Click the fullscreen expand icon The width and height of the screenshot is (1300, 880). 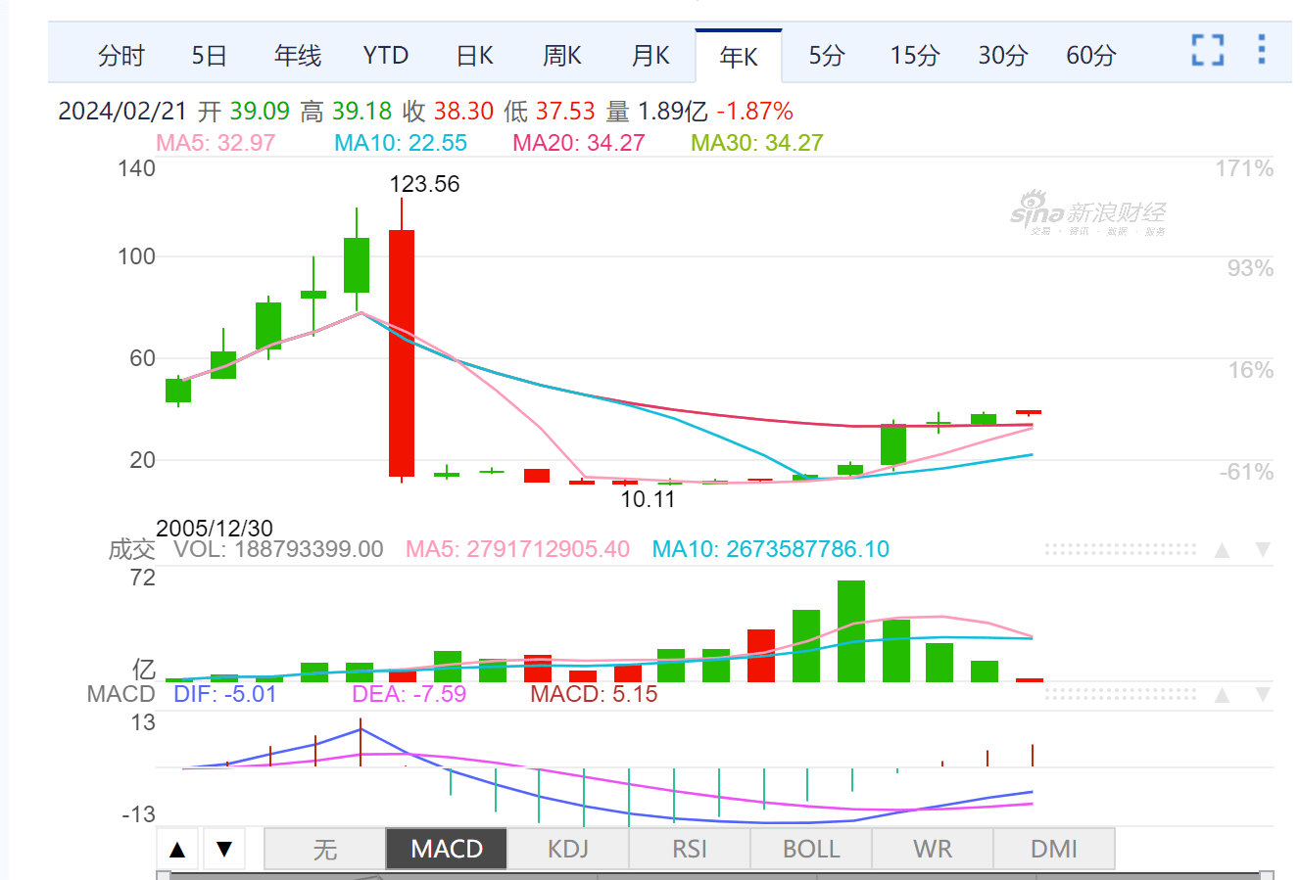point(1208,49)
